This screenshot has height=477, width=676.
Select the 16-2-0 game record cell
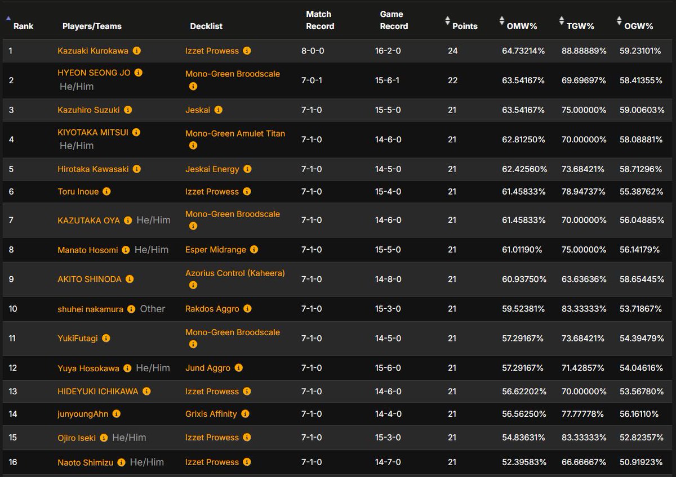tap(388, 51)
